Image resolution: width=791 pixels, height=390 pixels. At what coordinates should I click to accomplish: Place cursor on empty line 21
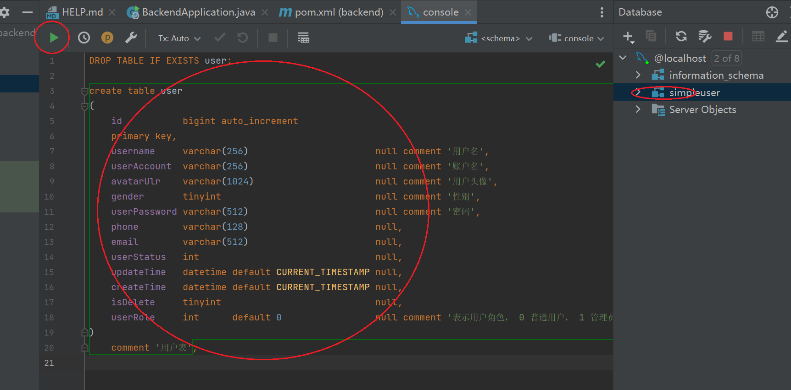point(349,363)
